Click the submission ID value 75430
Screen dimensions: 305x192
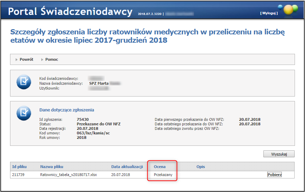point(83,119)
